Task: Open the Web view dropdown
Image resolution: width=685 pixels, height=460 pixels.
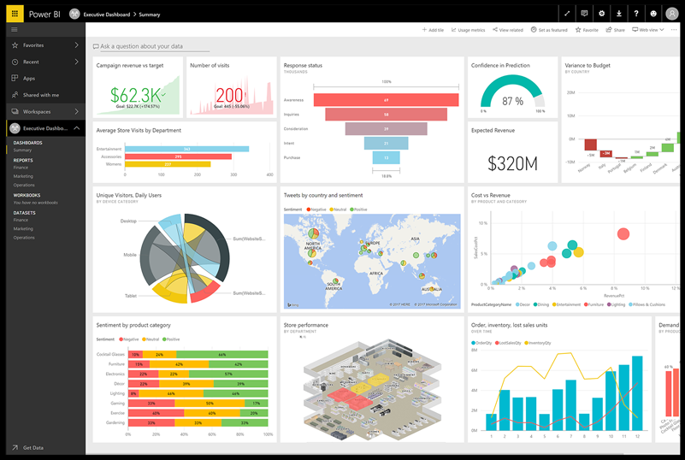Action: coord(647,30)
